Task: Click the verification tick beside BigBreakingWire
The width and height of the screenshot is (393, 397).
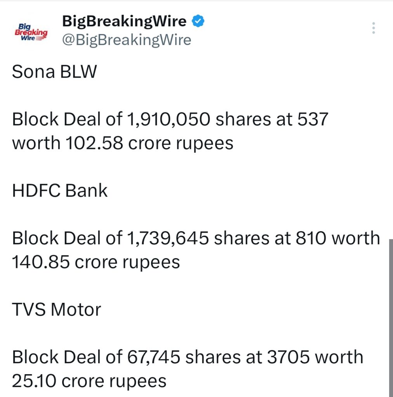Action: [198, 21]
